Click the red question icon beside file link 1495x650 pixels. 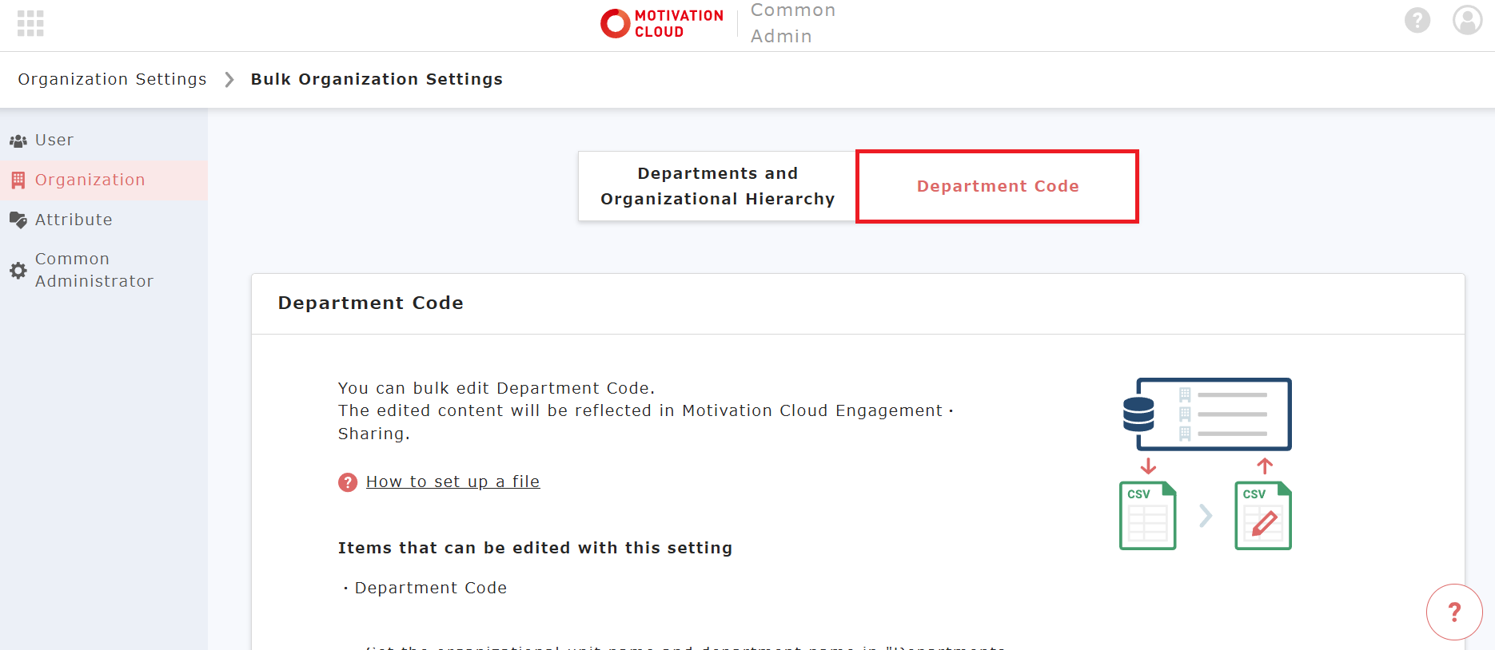click(x=348, y=482)
